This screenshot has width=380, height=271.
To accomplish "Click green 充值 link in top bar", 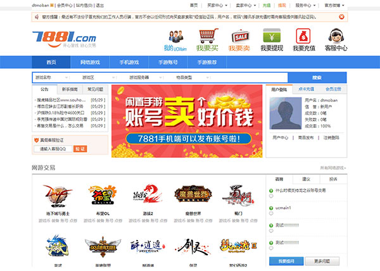I will click(267, 5).
